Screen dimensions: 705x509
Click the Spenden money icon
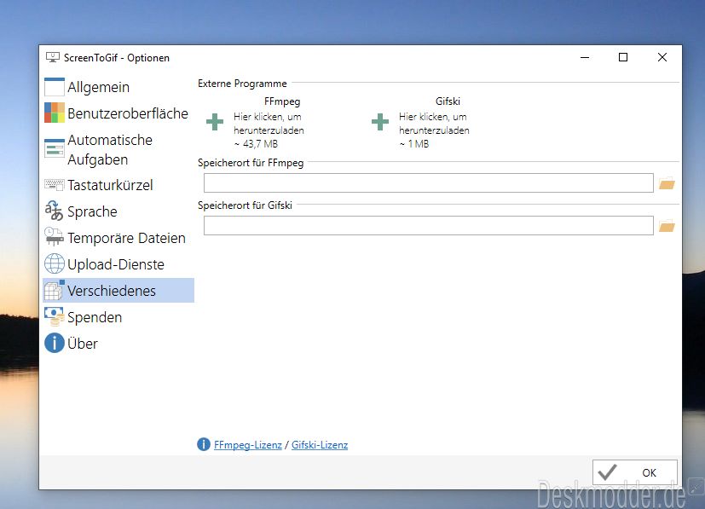click(55, 316)
